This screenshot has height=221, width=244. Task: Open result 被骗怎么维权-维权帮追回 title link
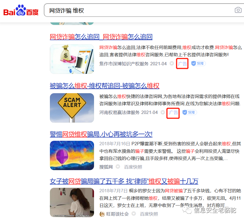(104, 86)
